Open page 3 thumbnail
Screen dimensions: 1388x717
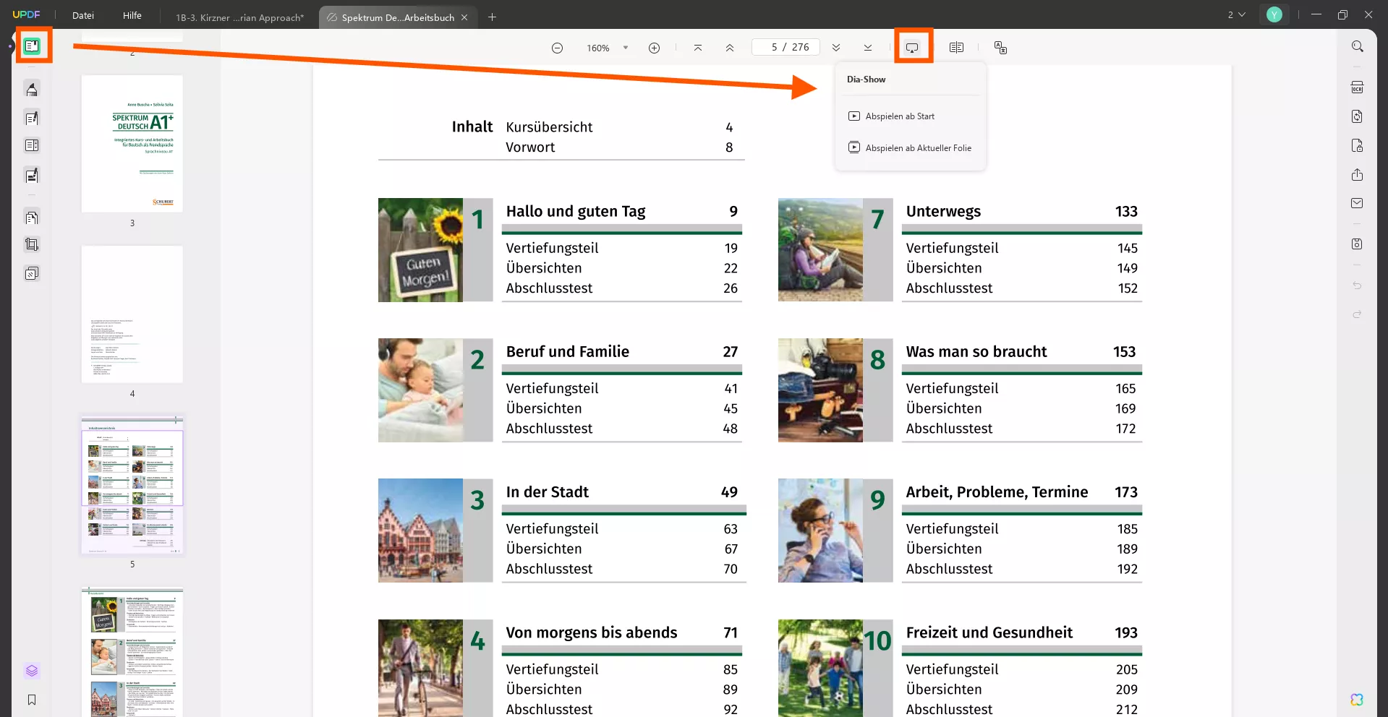[x=132, y=144]
